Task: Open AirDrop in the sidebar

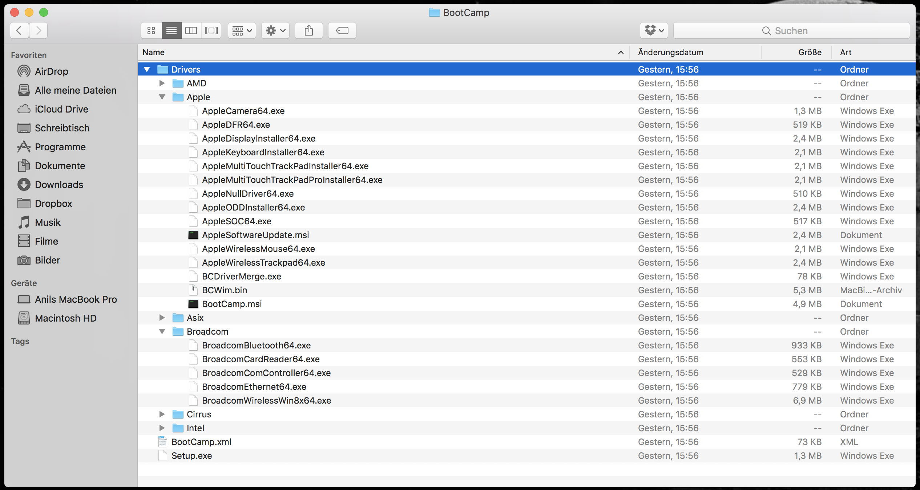Action: (51, 72)
